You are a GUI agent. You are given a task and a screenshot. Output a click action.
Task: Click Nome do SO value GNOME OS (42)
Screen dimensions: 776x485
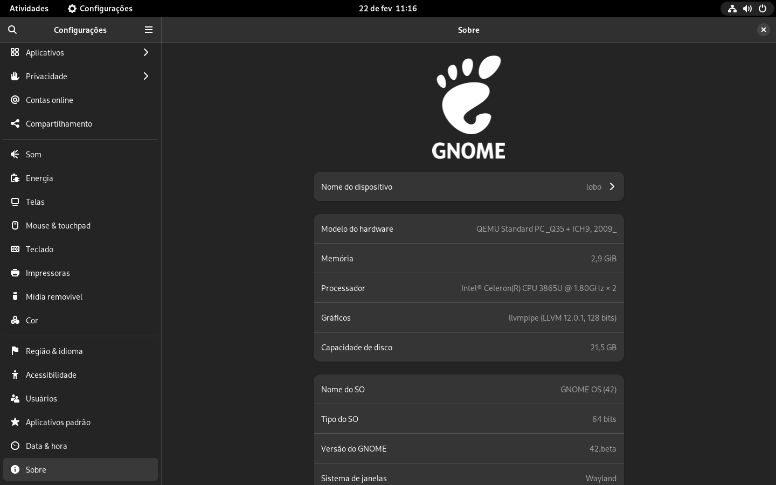[588, 390]
